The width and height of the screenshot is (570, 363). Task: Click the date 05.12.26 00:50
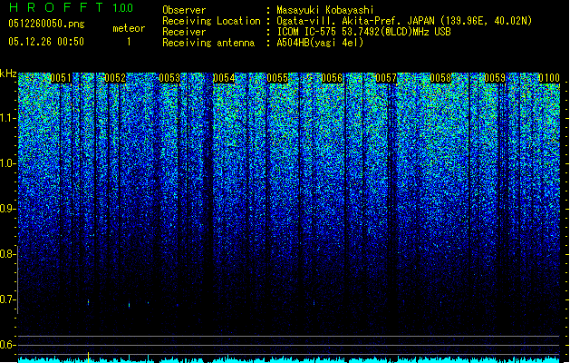[46, 42]
